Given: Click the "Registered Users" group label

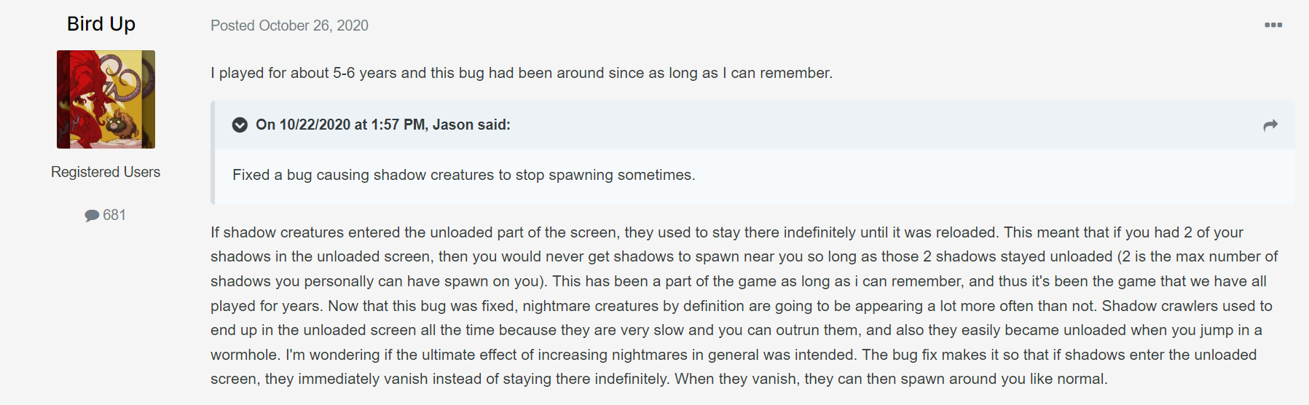Looking at the screenshot, I should tap(106, 172).
